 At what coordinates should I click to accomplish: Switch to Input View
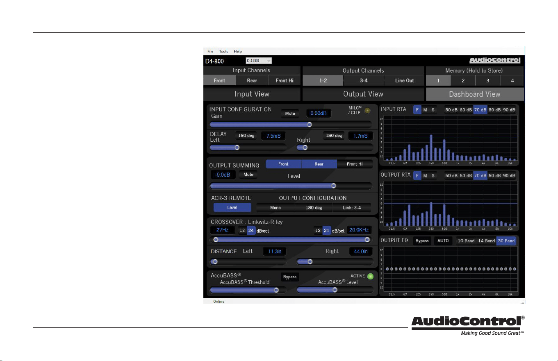252,94
